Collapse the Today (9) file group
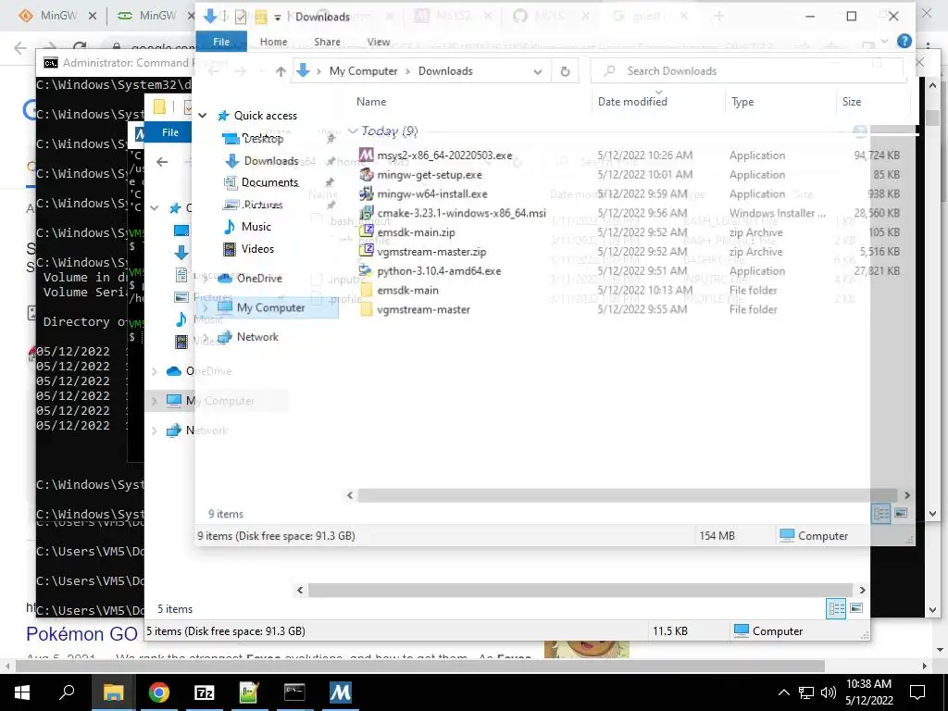Screen dimensions: 948x711 pos(353,131)
